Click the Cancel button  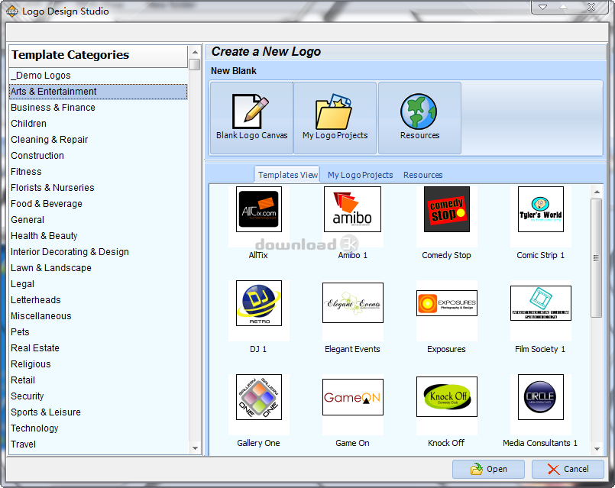point(568,469)
